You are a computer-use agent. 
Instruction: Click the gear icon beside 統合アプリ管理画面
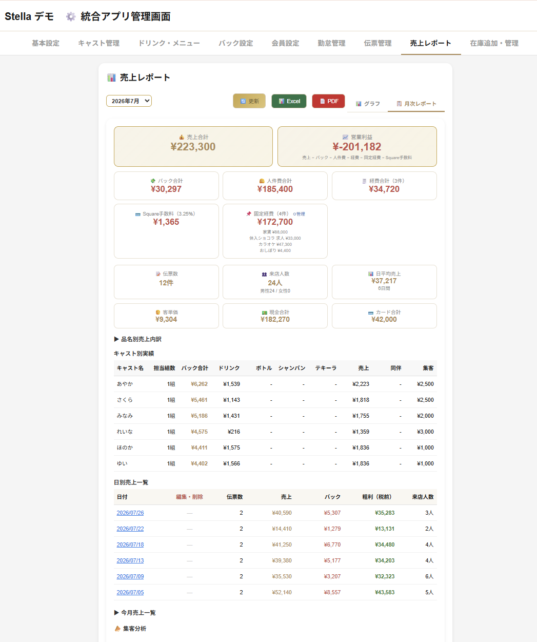tap(71, 16)
